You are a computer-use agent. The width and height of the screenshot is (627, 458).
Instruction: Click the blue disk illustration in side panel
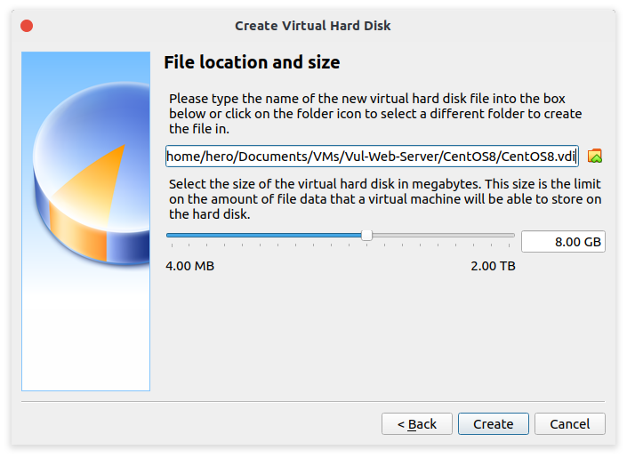click(92, 172)
